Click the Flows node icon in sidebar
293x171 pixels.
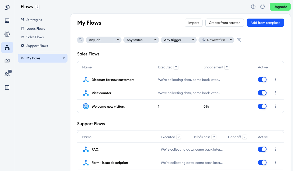7,47
